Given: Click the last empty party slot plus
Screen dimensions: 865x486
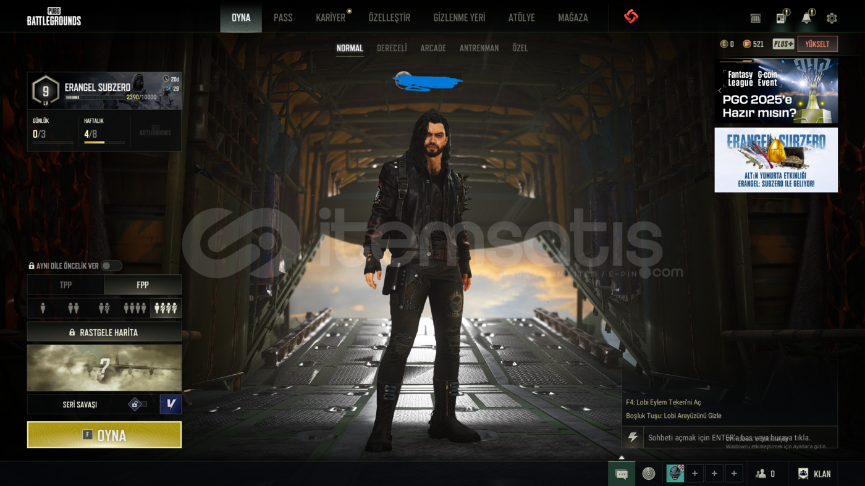Looking at the screenshot, I should coord(734,474).
